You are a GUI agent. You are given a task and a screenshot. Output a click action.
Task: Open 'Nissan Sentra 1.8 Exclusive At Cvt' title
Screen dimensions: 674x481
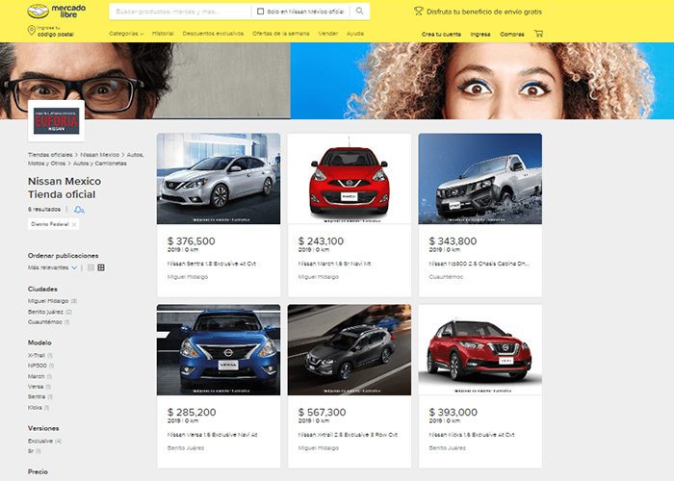tap(212, 264)
